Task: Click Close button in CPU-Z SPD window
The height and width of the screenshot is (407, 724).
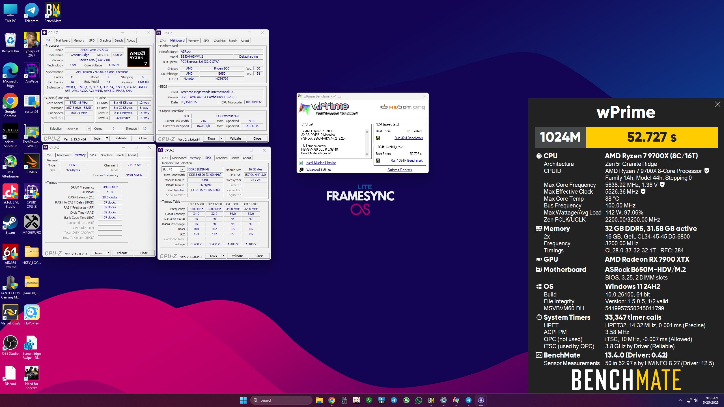Action: pyautogui.click(x=259, y=256)
